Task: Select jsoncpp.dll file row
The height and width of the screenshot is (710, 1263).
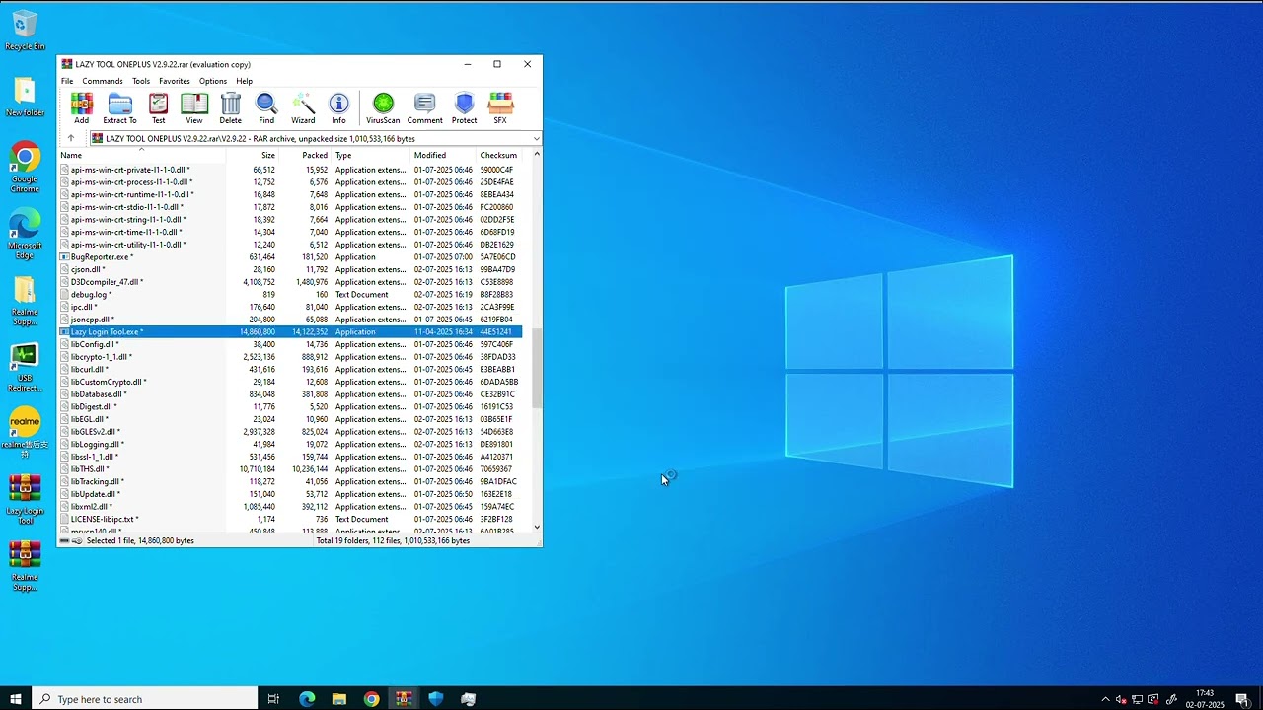Action: 290,319
